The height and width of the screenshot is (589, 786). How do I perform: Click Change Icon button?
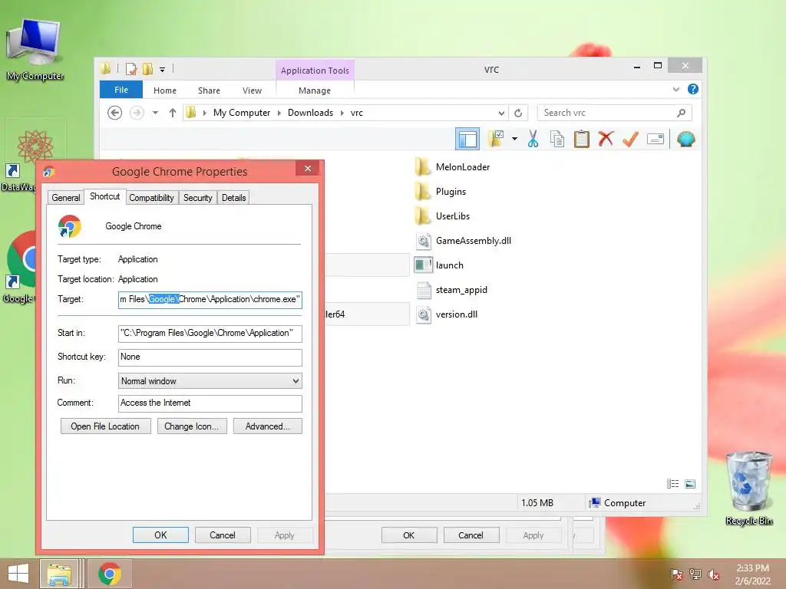coord(191,426)
